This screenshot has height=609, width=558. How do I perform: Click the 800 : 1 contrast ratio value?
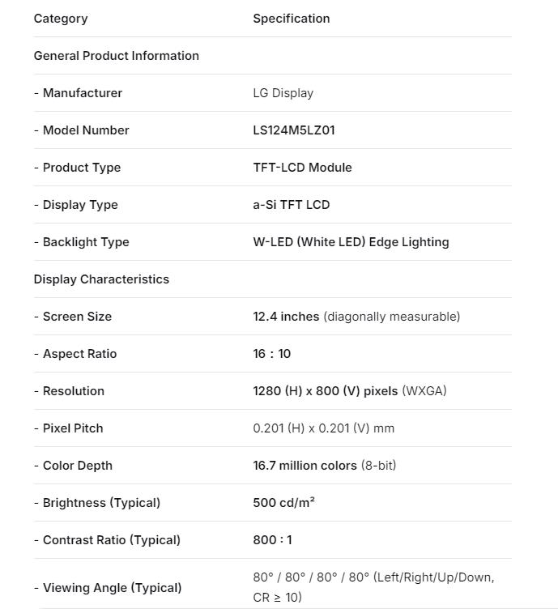272,540
